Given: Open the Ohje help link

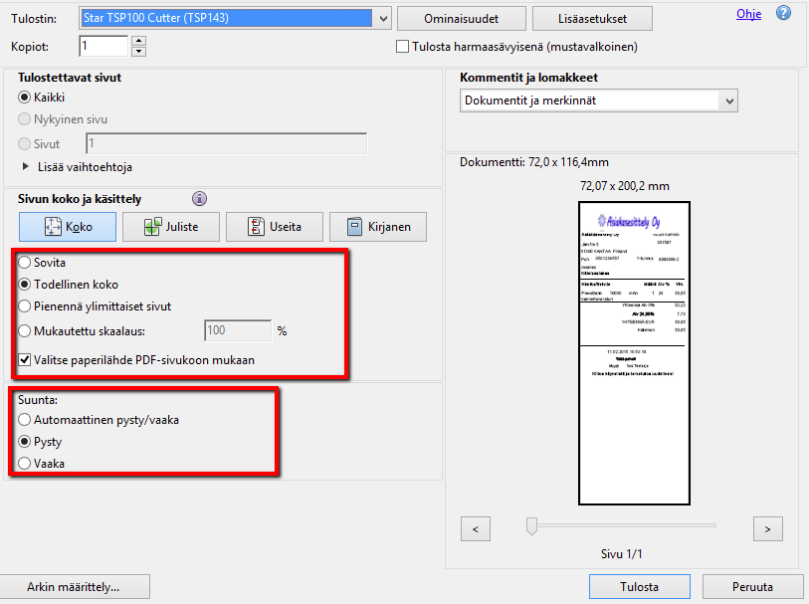Looking at the screenshot, I should (x=748, y=14).
